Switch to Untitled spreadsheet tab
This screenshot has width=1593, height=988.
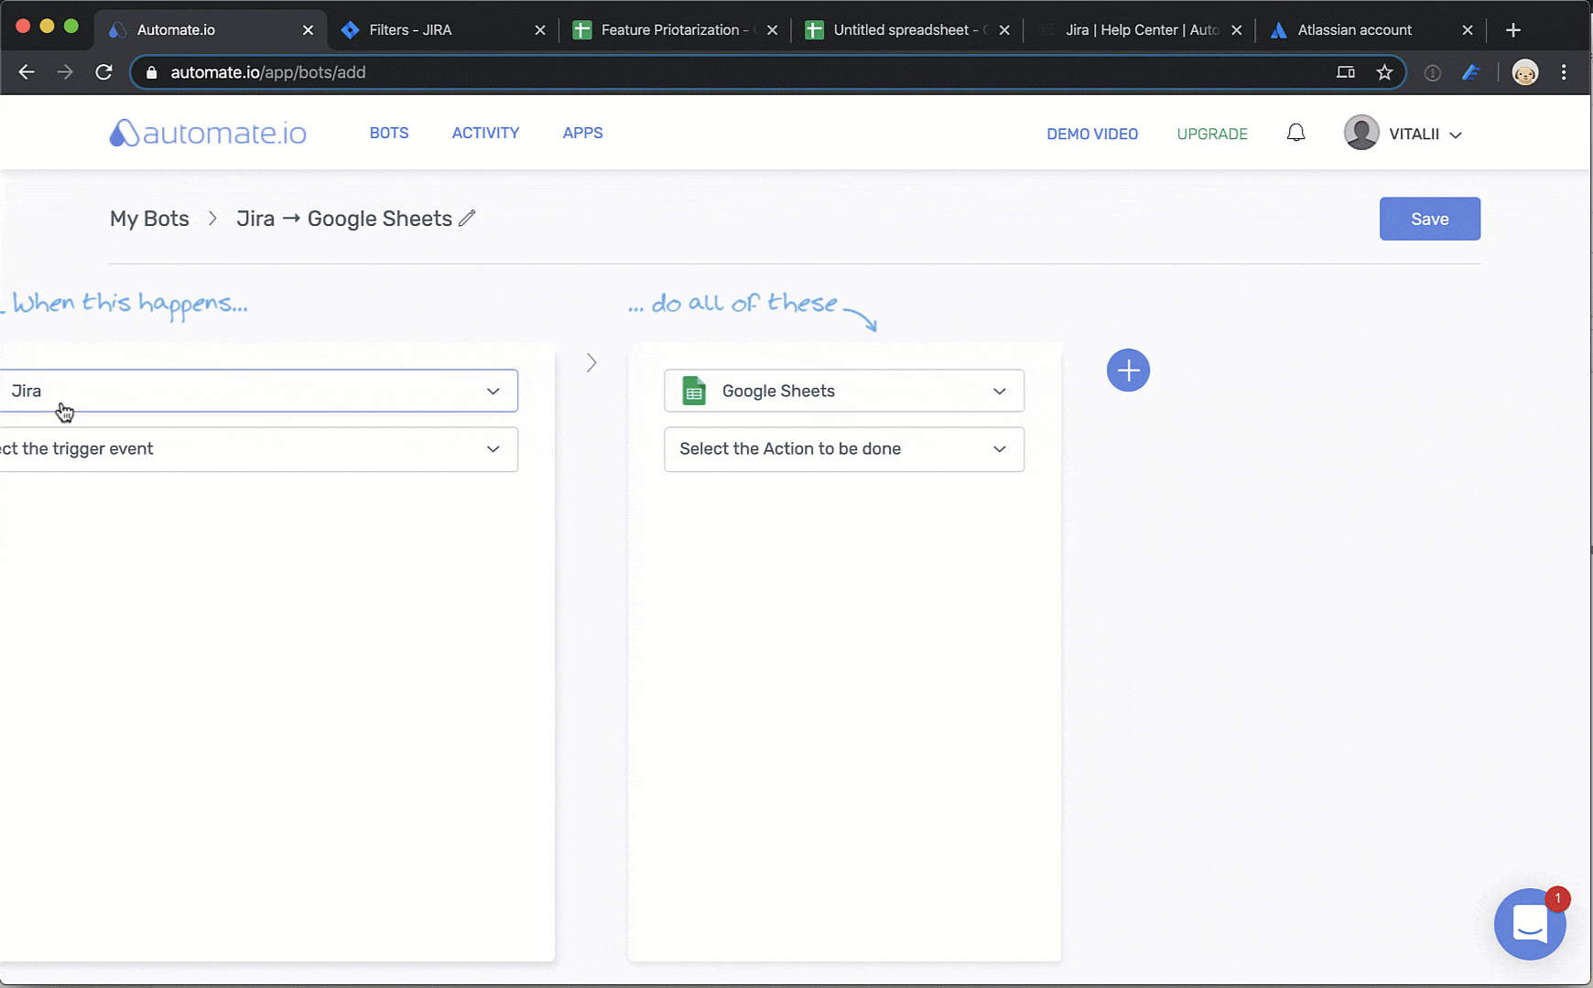click(x=908, y=30)
